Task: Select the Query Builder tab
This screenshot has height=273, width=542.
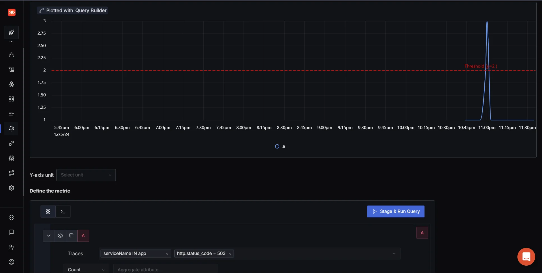Action: coord(48,211)
